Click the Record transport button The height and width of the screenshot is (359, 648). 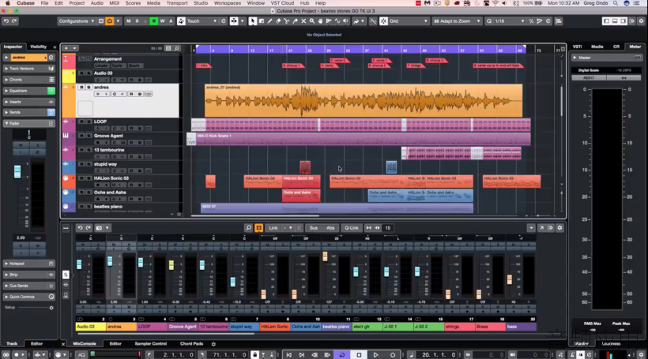point(393,354)
